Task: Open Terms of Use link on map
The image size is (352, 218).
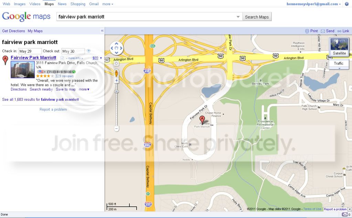Action: click(312, 209)
